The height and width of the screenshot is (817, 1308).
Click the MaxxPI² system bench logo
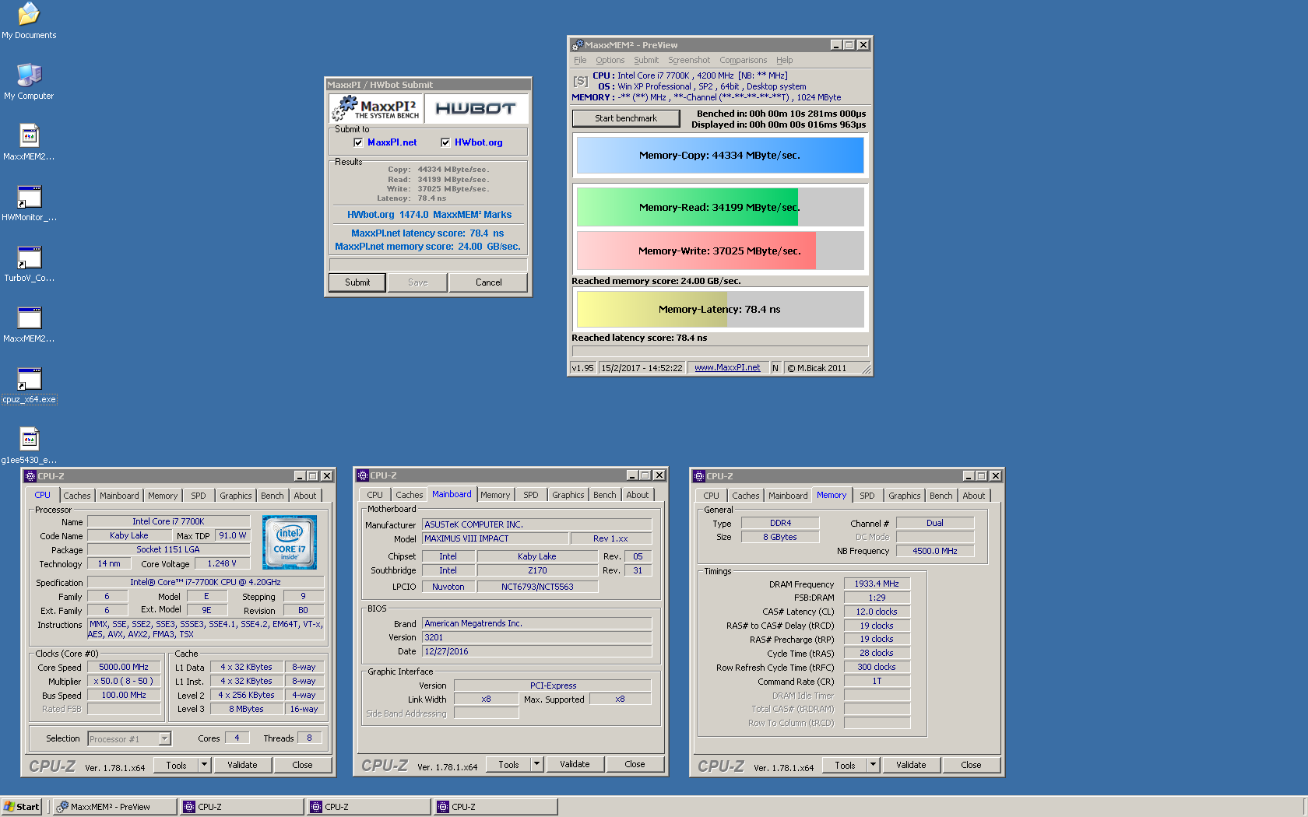pyautogui.click(x=377, y=109)
